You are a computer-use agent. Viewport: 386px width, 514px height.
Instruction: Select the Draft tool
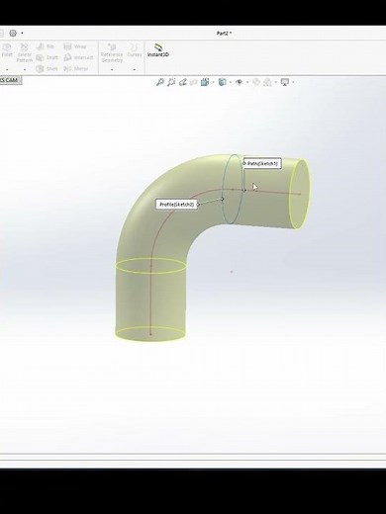(x=47, y=57)
